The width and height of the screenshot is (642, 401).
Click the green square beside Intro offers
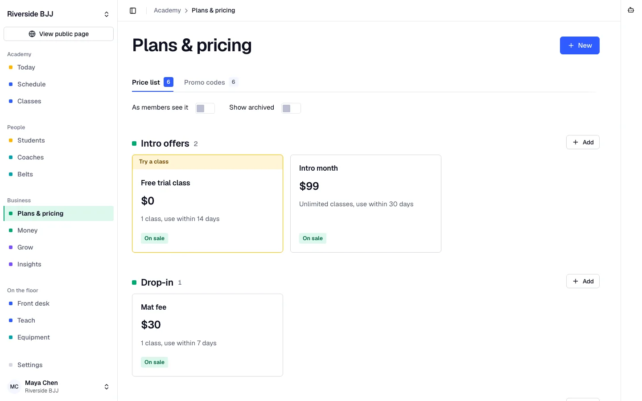coord(134,143)
